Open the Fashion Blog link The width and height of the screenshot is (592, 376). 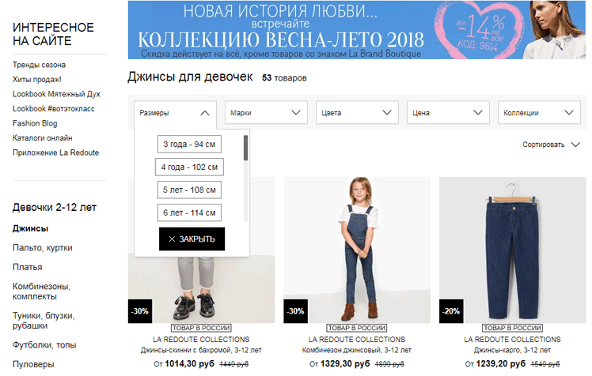click(35, 123)
